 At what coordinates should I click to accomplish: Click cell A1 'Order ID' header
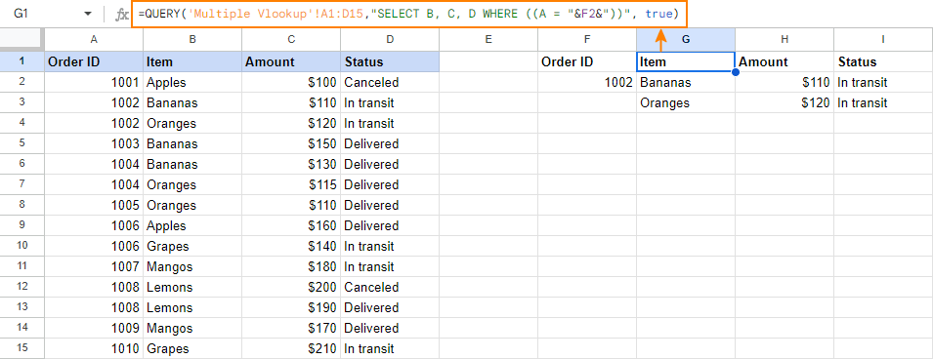94,61
